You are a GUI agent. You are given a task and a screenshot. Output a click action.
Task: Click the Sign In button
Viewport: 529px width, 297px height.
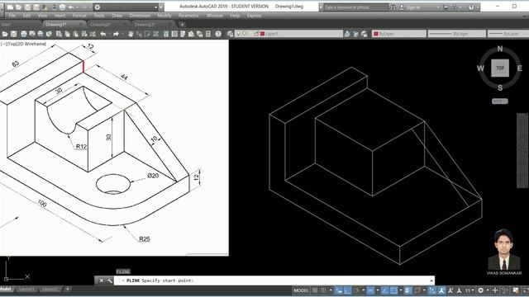click(412, 7)
